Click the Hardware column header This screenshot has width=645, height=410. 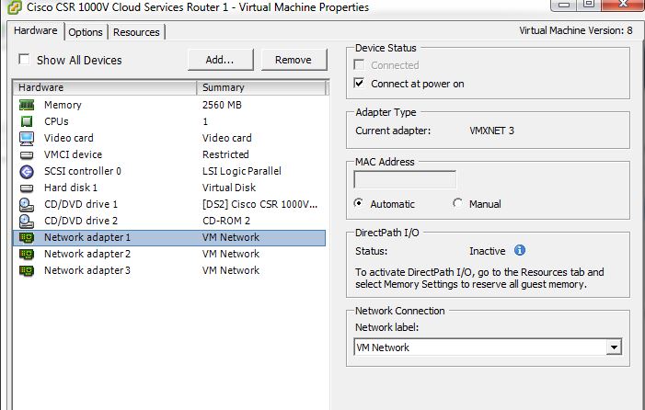pos(105,87)
